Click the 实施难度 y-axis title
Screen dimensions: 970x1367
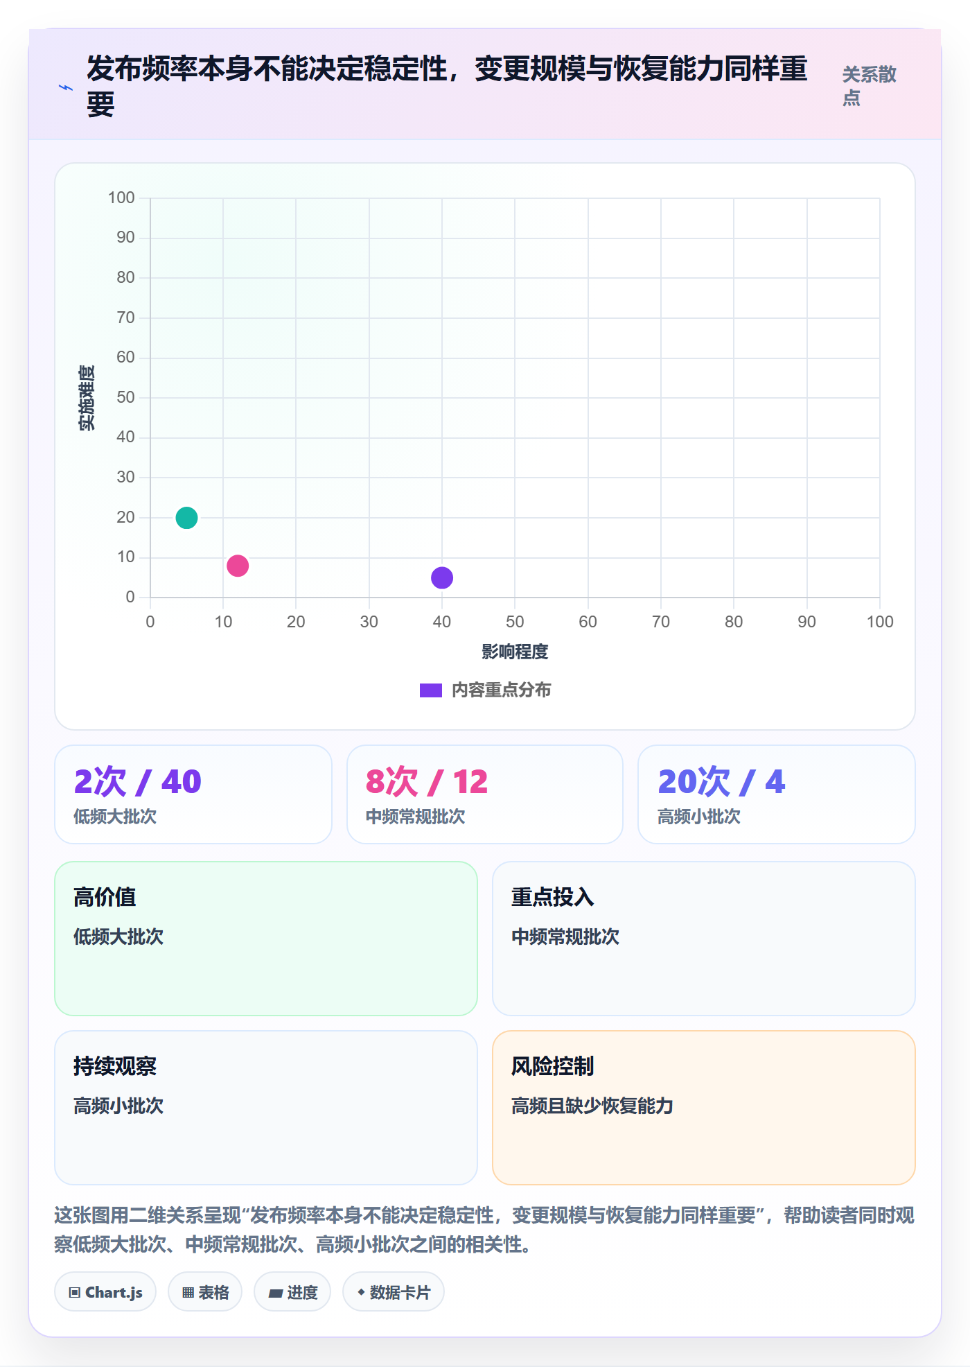tap(87, 398)
